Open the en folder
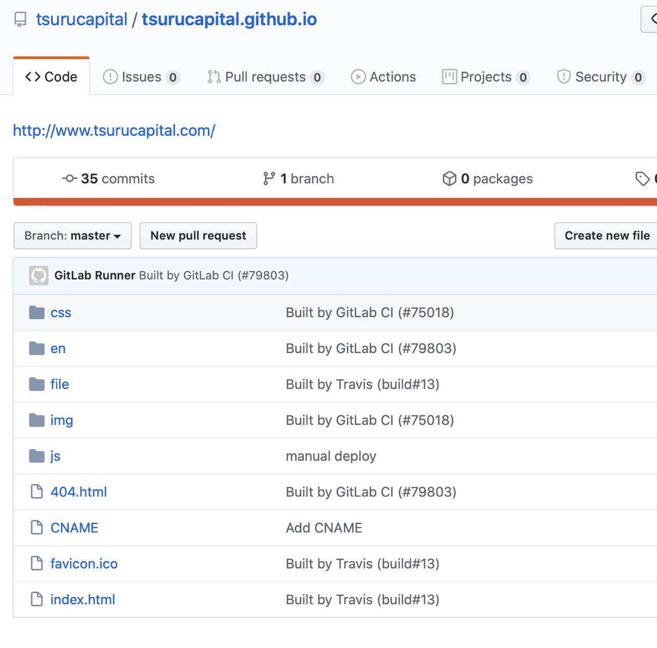This screenshot has height=648, width=657. 58,348
